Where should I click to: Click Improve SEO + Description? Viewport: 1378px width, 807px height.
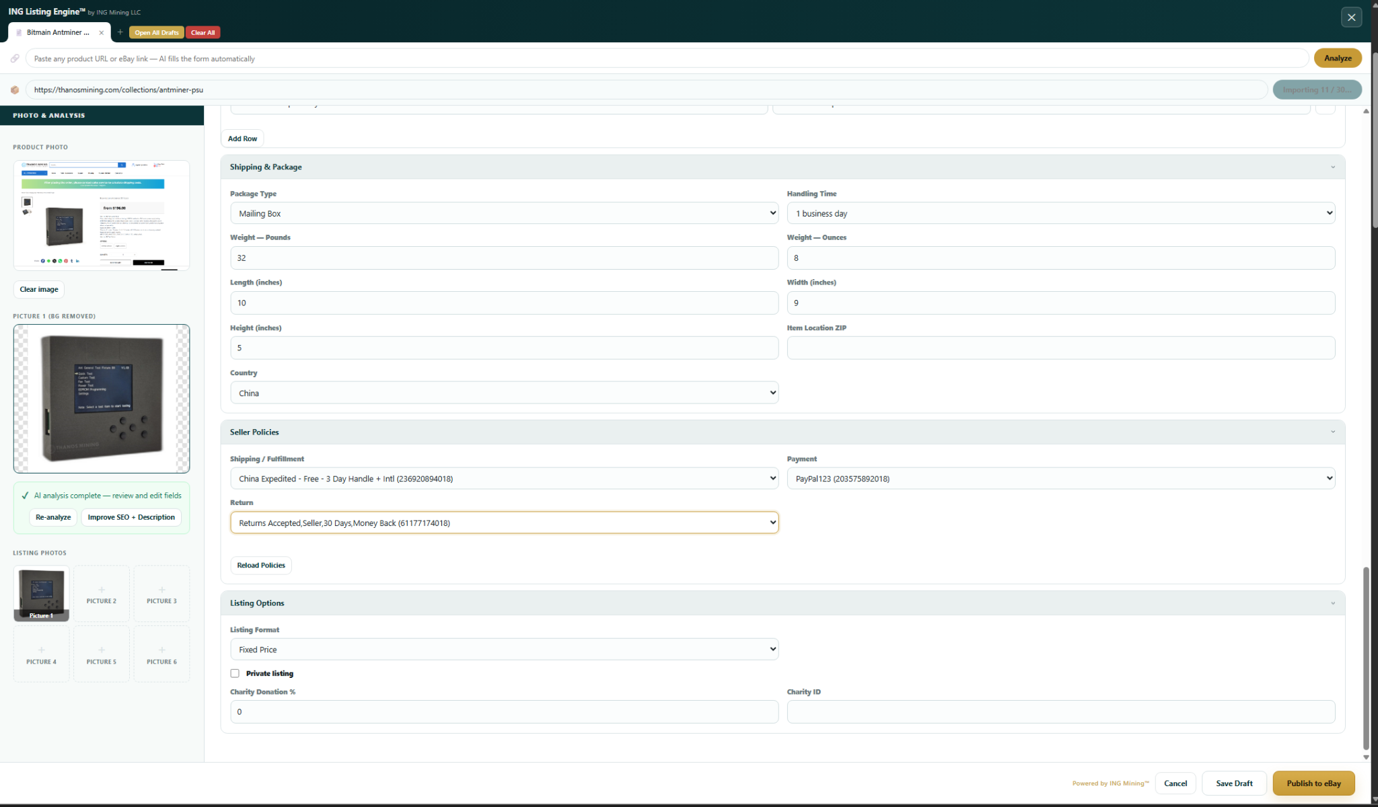tap(131, 517)
